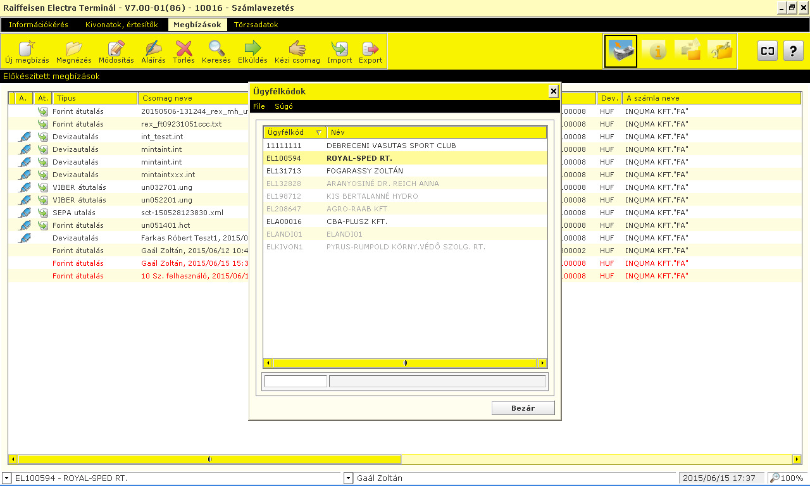This screenshot has width=810, height=486.
Task: Select client row FOGARASSY ZOLTÁN
Action: (405, 171)
